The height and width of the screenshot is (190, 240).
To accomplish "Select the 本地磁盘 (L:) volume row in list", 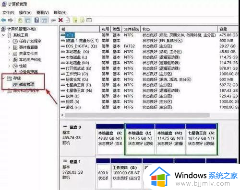I will (149, 57).
